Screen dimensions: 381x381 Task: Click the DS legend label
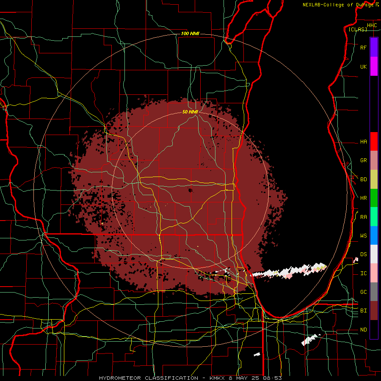pos(363,254)
